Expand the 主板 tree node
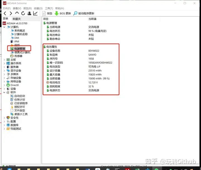201x170 pixels. (x=4, y=60)
